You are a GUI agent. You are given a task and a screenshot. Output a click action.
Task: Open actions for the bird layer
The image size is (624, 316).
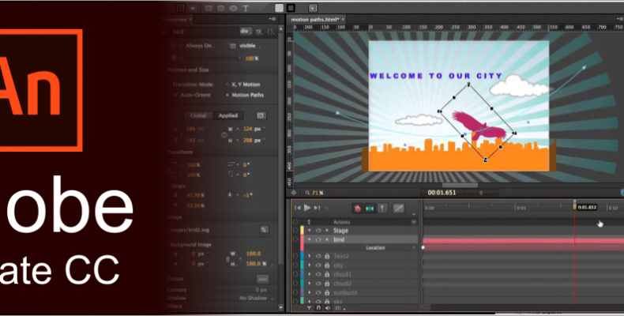pyautogui.click(x=295, y=239)
